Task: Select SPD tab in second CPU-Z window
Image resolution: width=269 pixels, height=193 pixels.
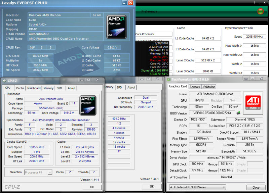Action: pyautogui.click(x=119, y=87)
